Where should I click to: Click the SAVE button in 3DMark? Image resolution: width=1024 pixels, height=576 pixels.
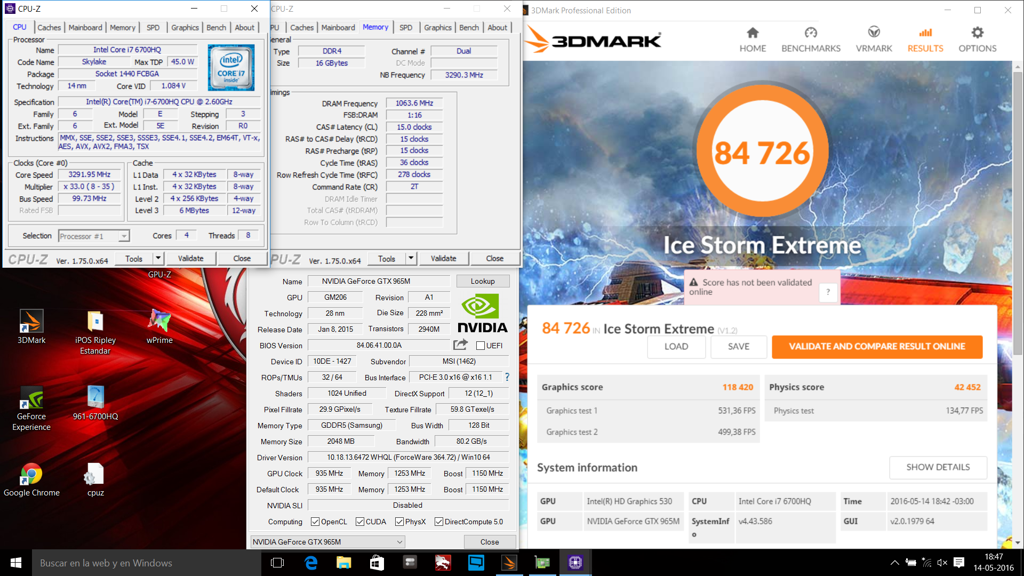click(739, 347)
